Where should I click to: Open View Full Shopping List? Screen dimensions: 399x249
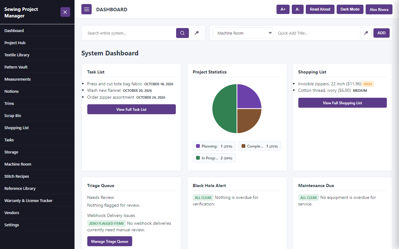click(342, 103)
